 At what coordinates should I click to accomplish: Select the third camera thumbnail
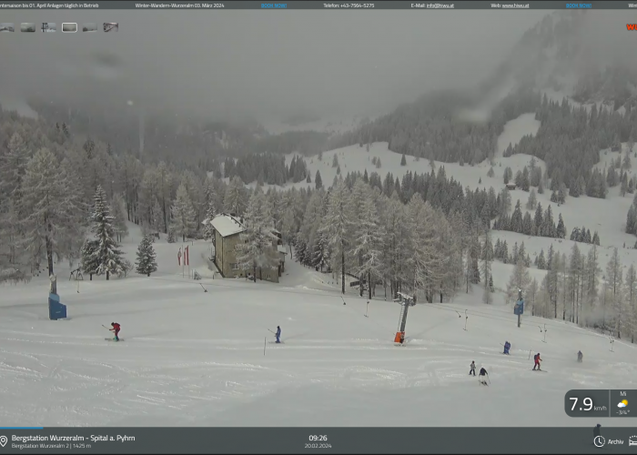pos(49,27)
